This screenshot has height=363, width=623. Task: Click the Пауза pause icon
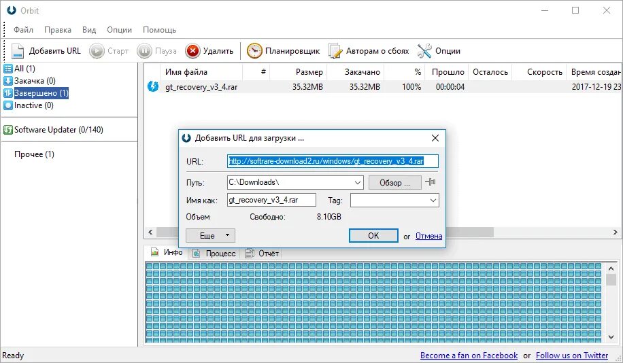pos(145,51)
